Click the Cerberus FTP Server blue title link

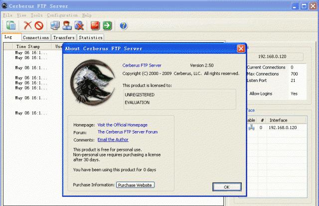[142, 66]
